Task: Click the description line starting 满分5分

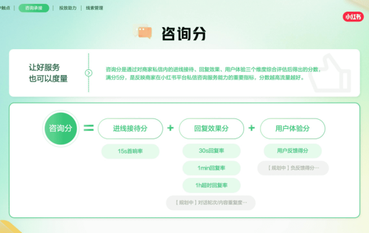Action: [x=205, y=78]
